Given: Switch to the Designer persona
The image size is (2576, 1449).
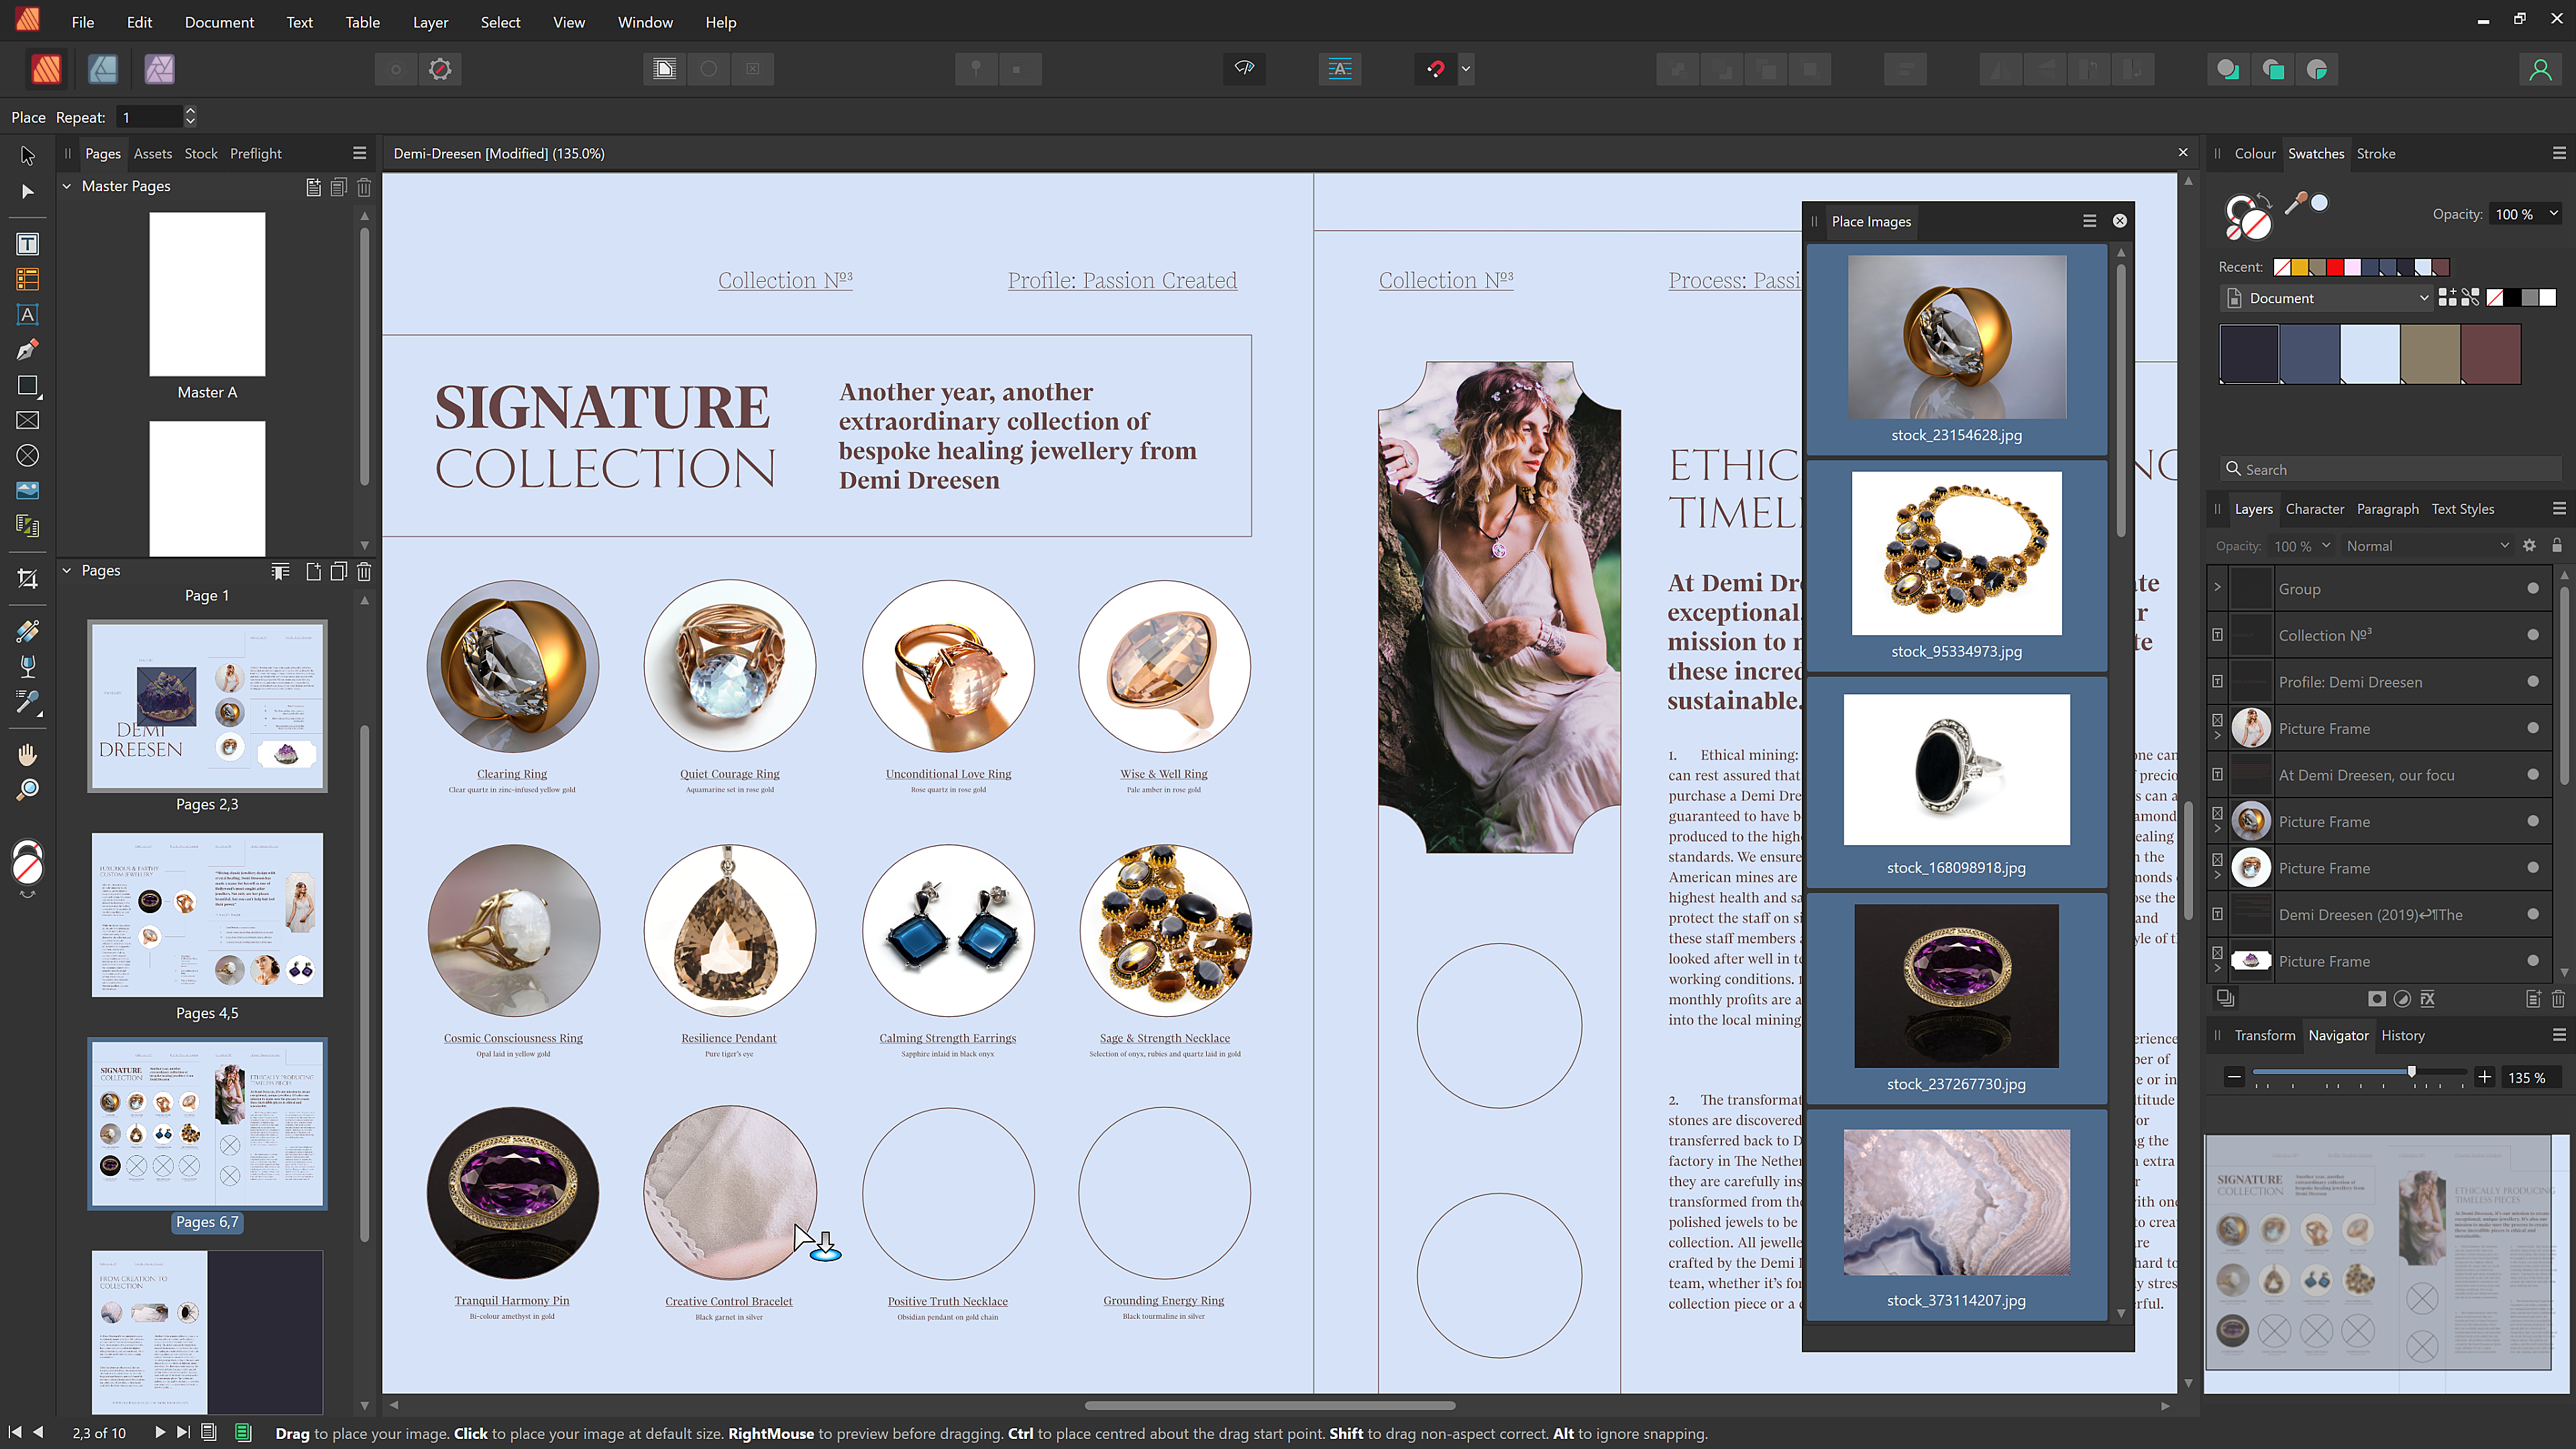Looking at the screenshot, I should click(103, 69).
